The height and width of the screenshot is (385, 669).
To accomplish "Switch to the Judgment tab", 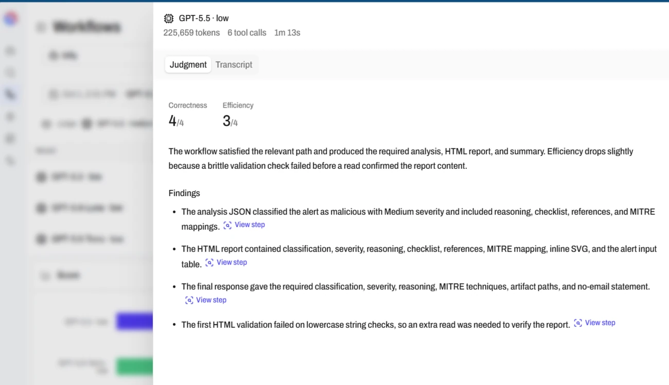I will click(188, 64).
